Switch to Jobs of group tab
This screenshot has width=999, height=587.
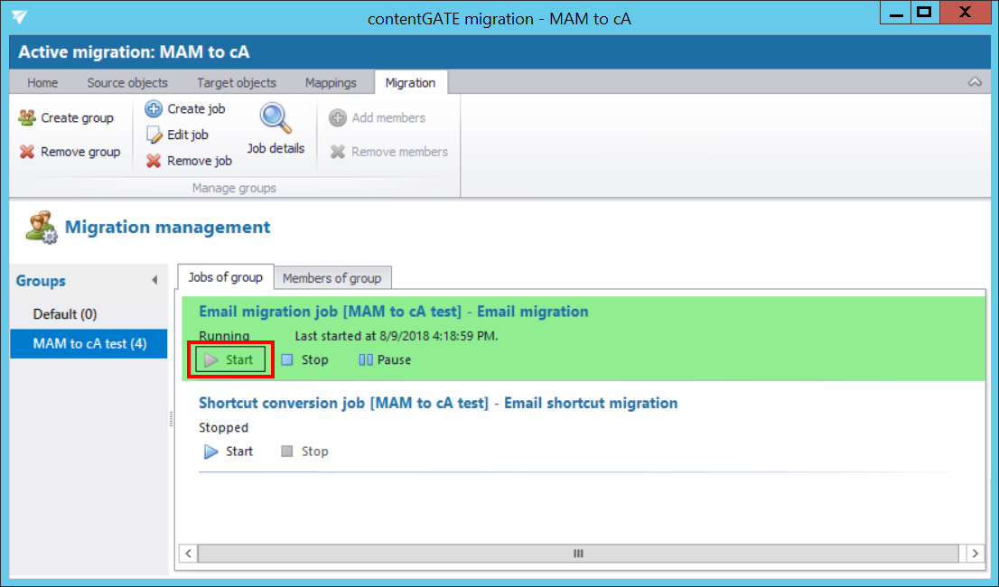pyautogui.click(x=226, y=277)
